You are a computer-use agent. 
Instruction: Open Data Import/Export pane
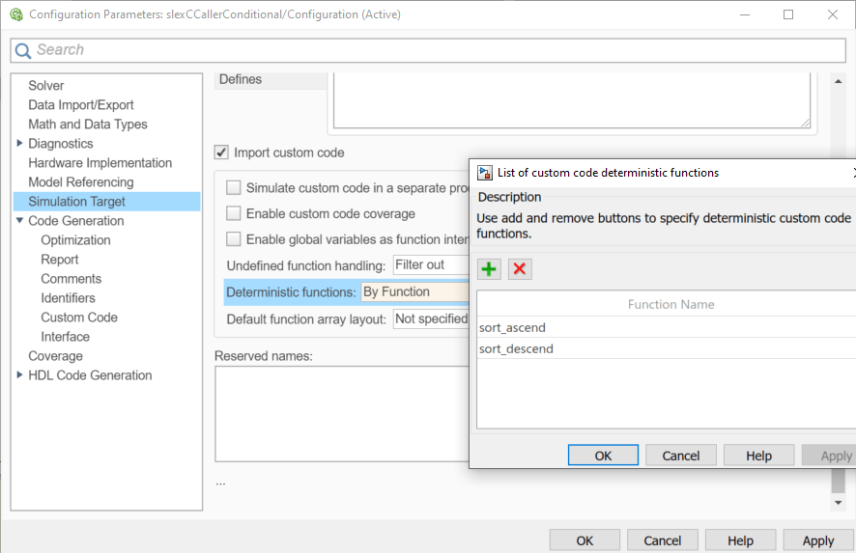81,104
